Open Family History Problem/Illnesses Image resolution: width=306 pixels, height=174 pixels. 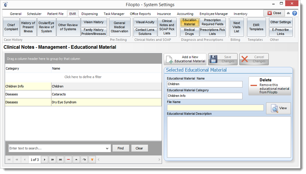(x=94, y=32)
